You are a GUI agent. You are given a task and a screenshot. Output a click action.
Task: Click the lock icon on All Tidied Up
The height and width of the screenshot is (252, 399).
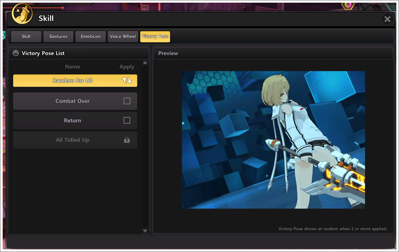click(x=127, y=140)
